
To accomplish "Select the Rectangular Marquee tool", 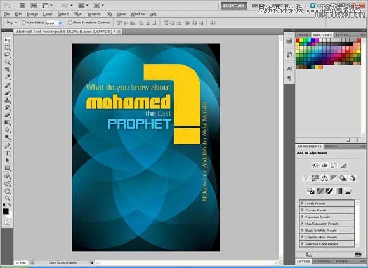I will pos(8,48).
